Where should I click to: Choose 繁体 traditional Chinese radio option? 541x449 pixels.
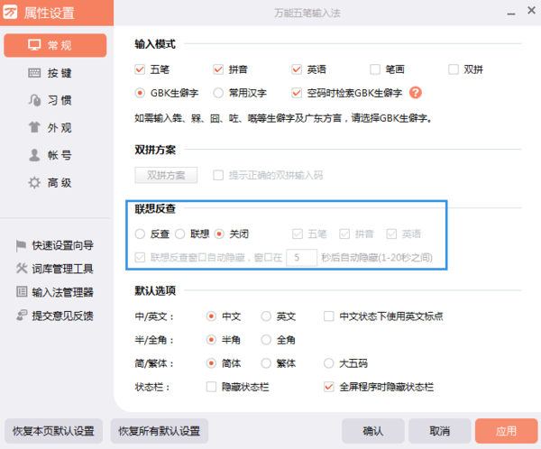266,363
